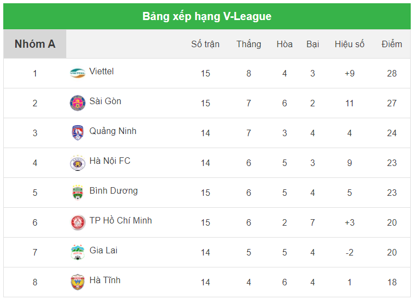Click the Bảng xếp hạng V-League header
Screen dimensions: 414x300
coord(207,16)
